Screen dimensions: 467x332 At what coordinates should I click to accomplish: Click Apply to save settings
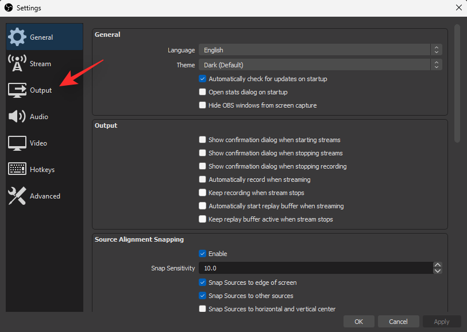(441, 321)
